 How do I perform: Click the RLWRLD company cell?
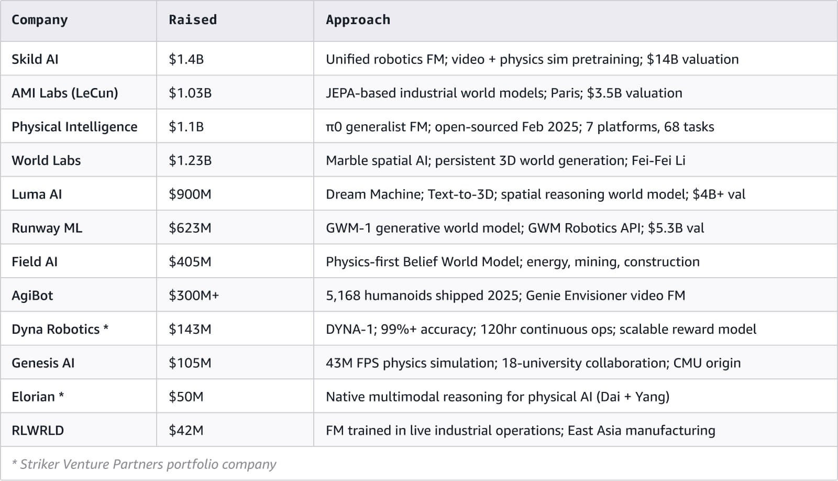coord(38,431)
